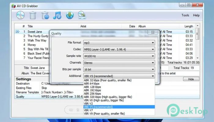Sort tracks by Date column header

coord(132,26)
